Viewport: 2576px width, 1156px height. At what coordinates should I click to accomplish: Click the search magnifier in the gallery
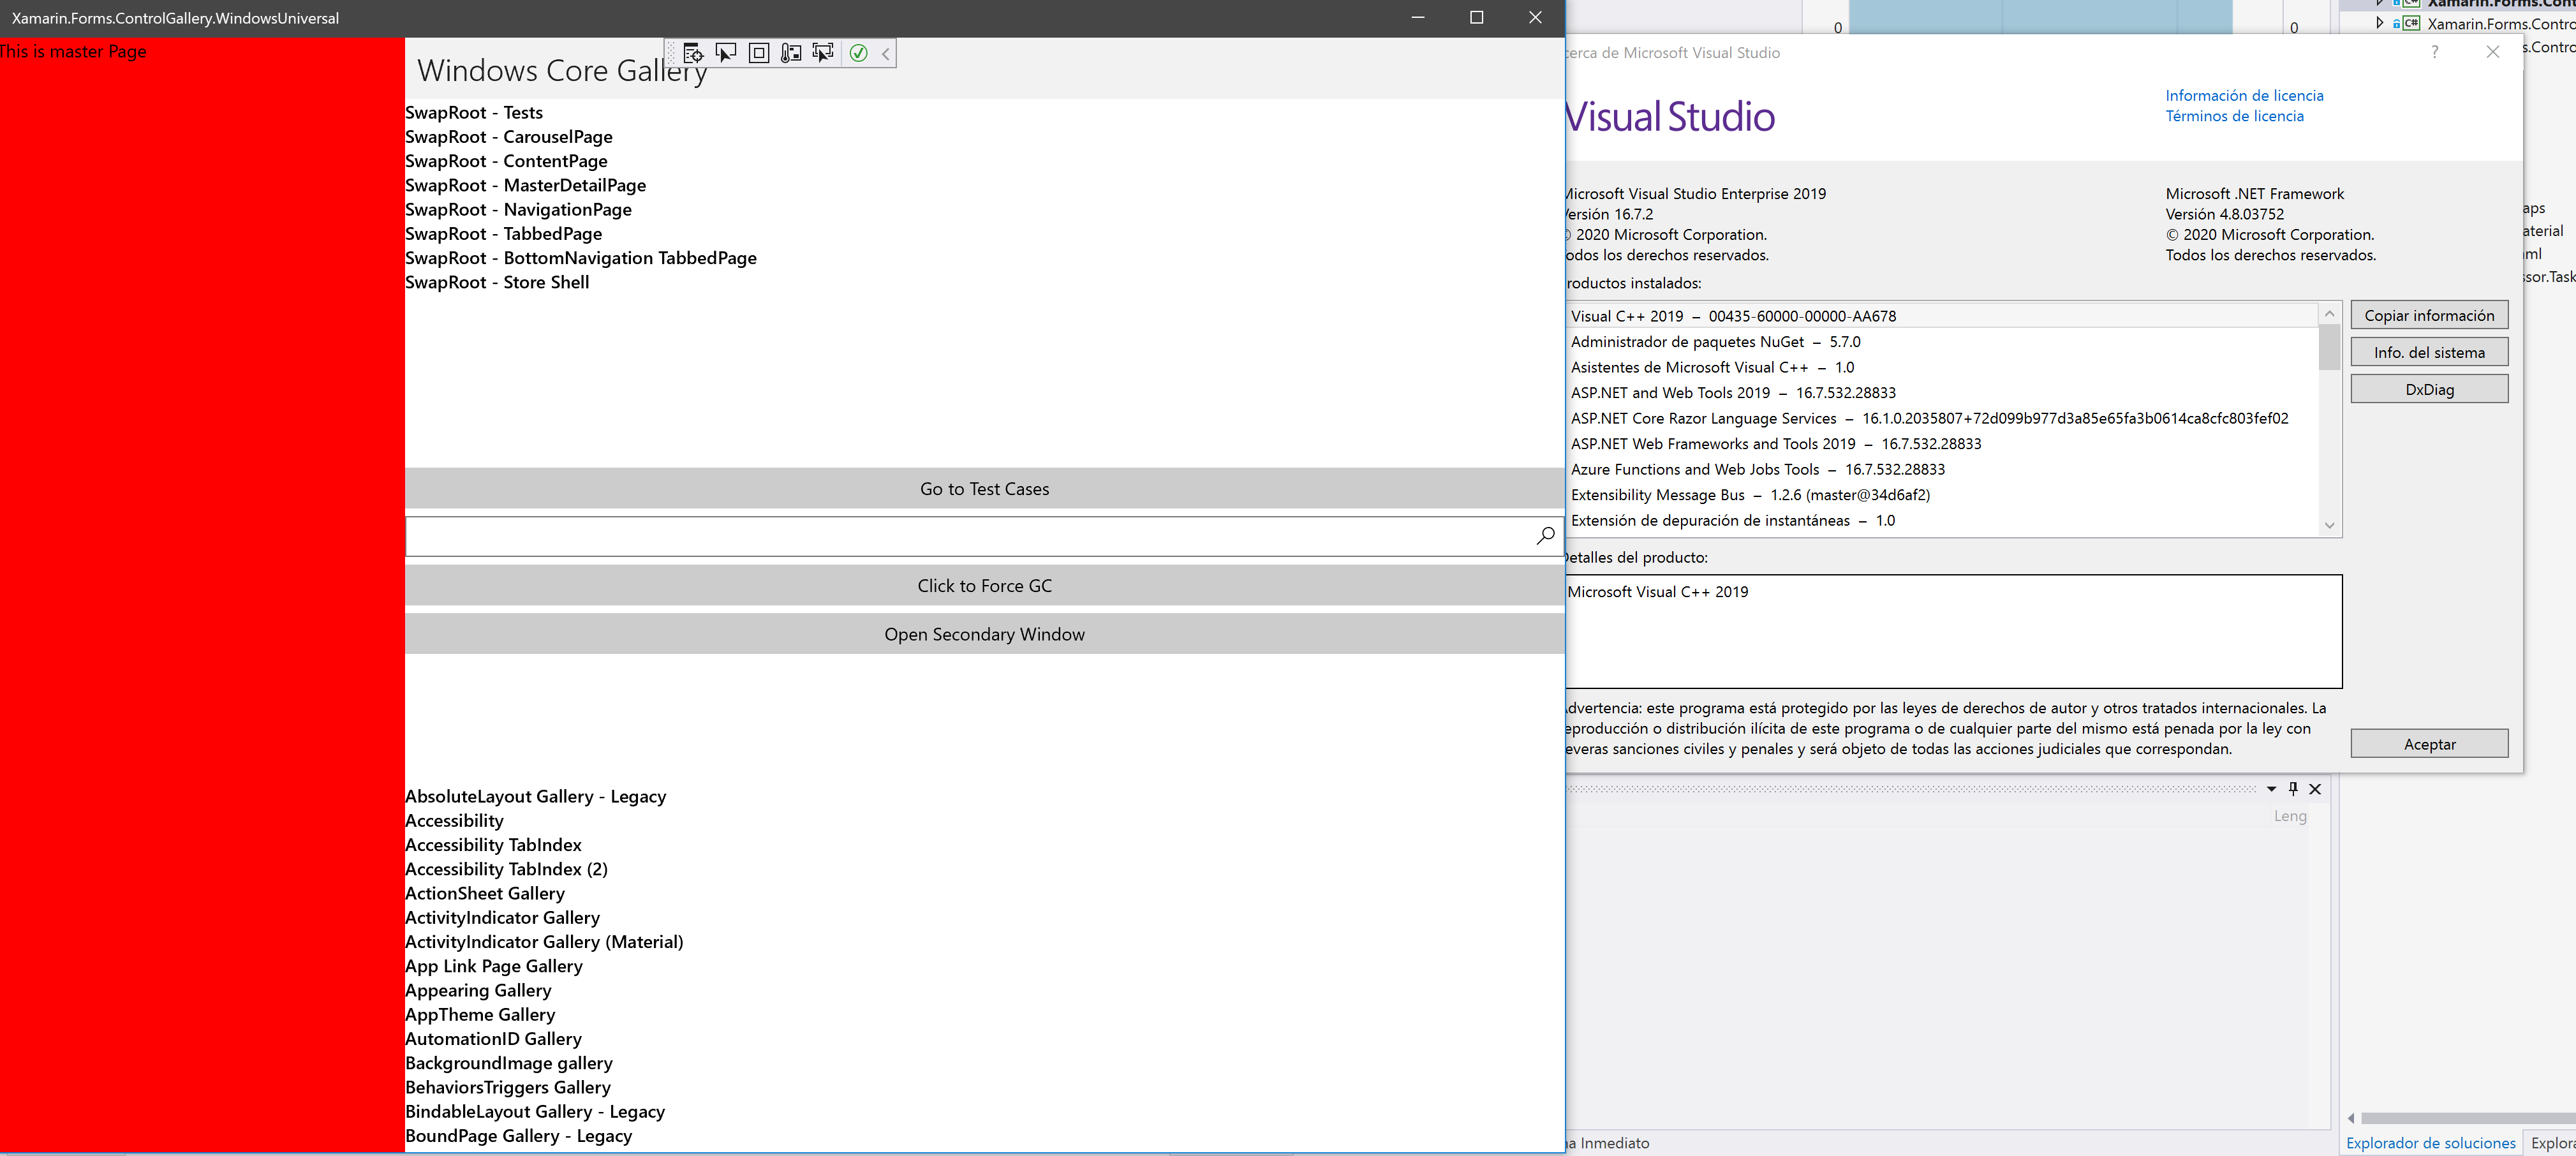point(1545,536)
